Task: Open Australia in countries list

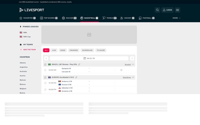Action: pyautogui.click(x=23, y=71)
